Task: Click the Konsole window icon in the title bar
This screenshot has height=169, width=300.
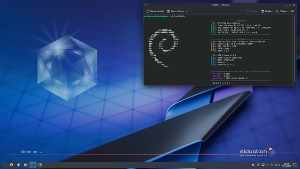Action: [146, 5]
